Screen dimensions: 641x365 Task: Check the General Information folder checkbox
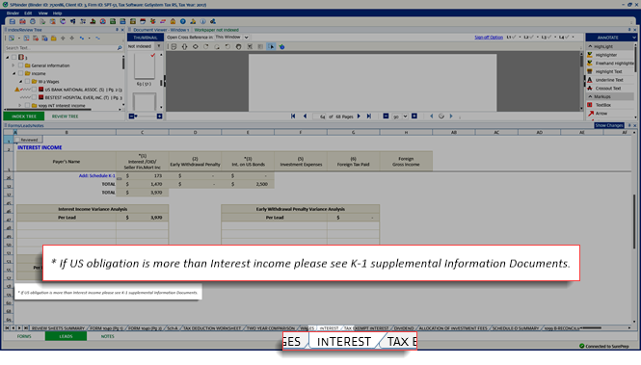click(x=20, y=65)
